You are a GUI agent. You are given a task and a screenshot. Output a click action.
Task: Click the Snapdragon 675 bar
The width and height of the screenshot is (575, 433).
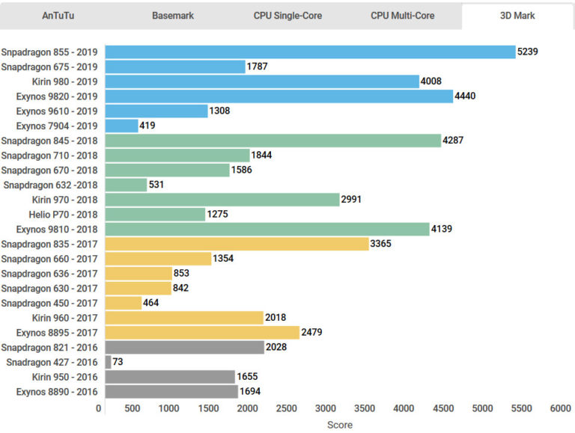[175, 67]
